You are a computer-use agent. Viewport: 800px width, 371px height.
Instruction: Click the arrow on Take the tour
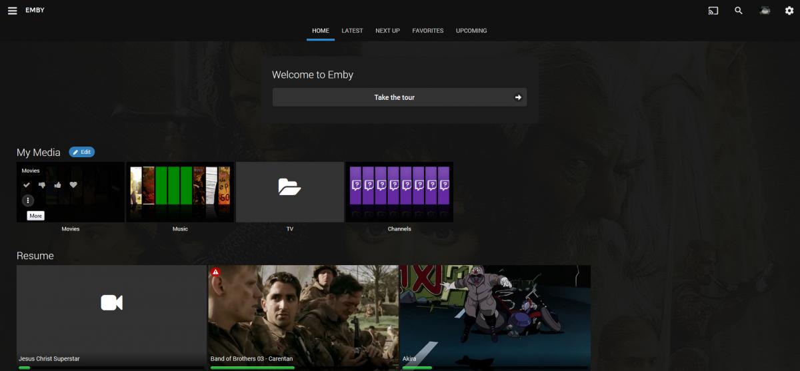coord(518,97)
